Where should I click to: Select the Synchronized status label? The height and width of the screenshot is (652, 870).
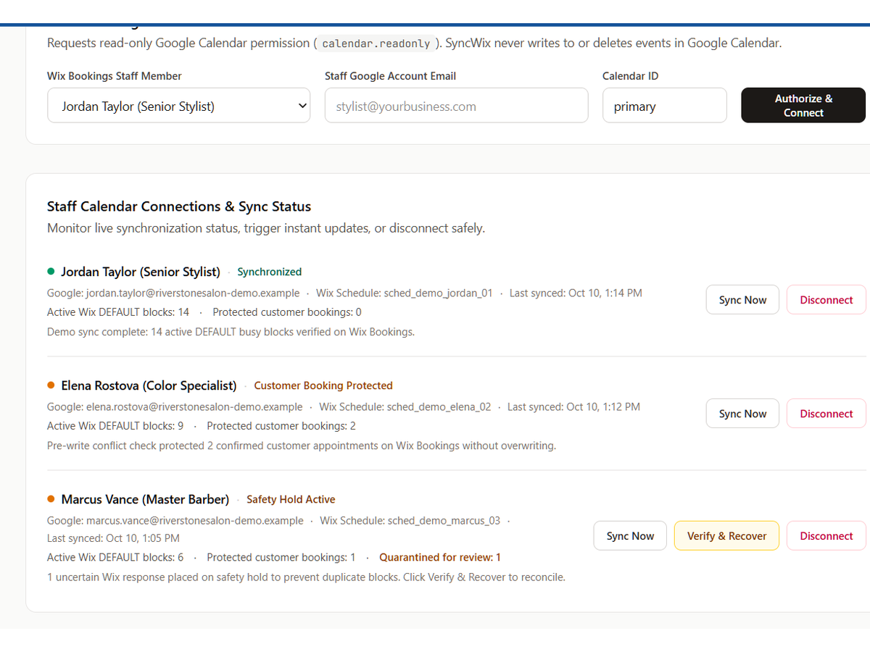click(269, 272)
